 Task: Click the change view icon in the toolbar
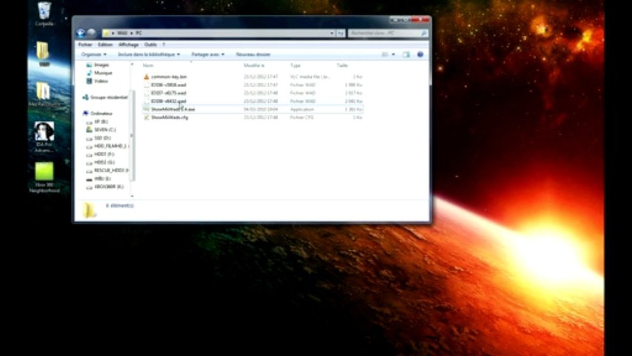click(385, 54)
